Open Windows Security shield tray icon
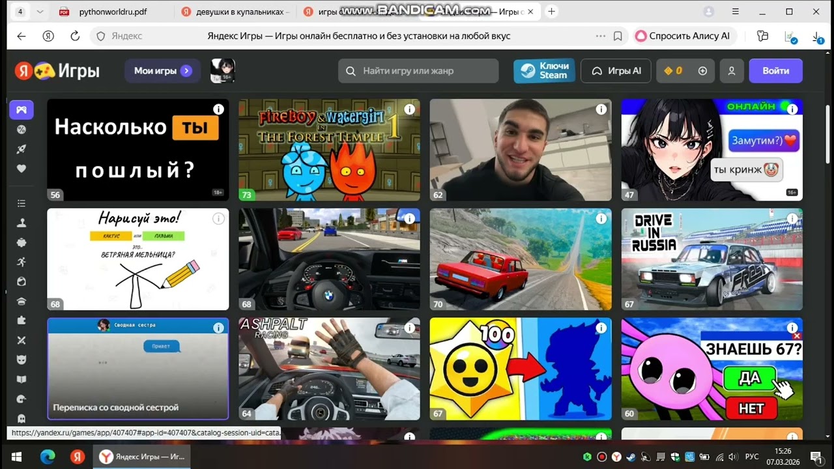The height and width of the screenshot is (469, 834). tap(675, 457)
